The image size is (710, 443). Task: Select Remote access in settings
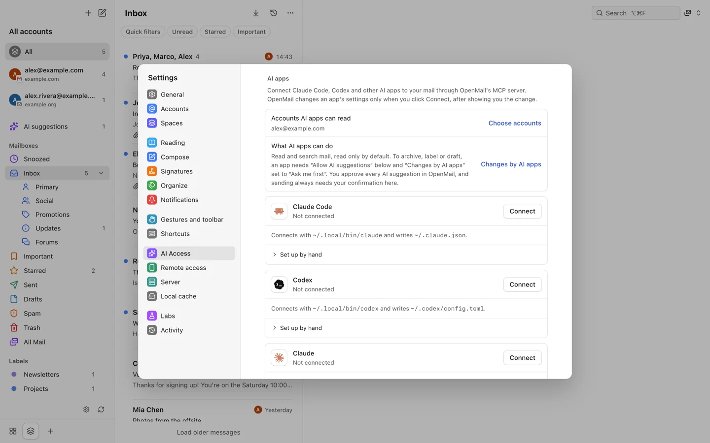189,268
